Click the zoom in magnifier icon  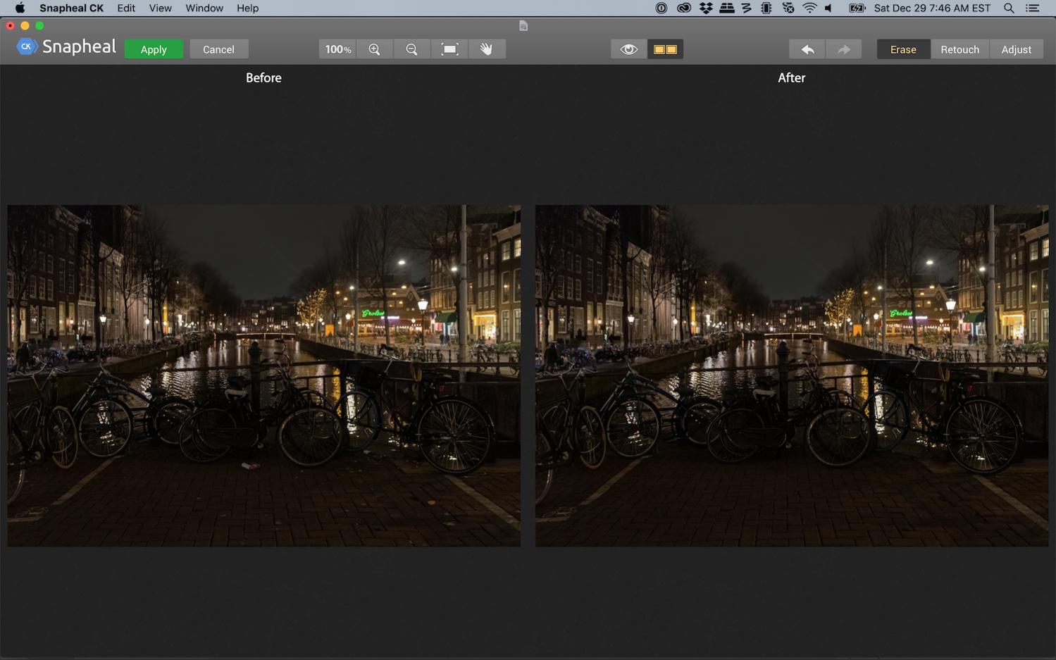pos(375,49)
